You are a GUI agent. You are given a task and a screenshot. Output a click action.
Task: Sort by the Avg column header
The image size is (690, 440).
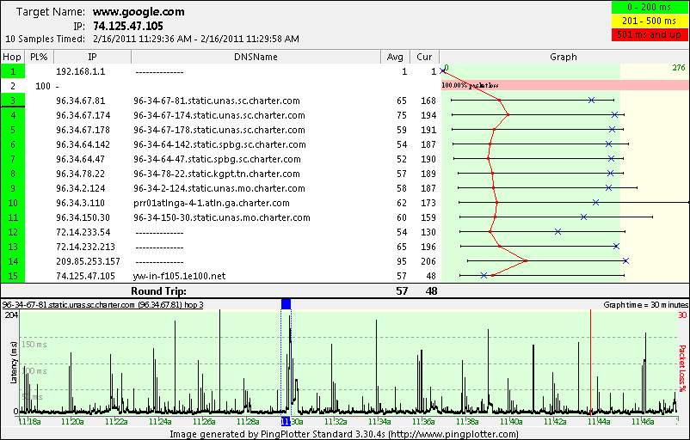pos(395,57)
